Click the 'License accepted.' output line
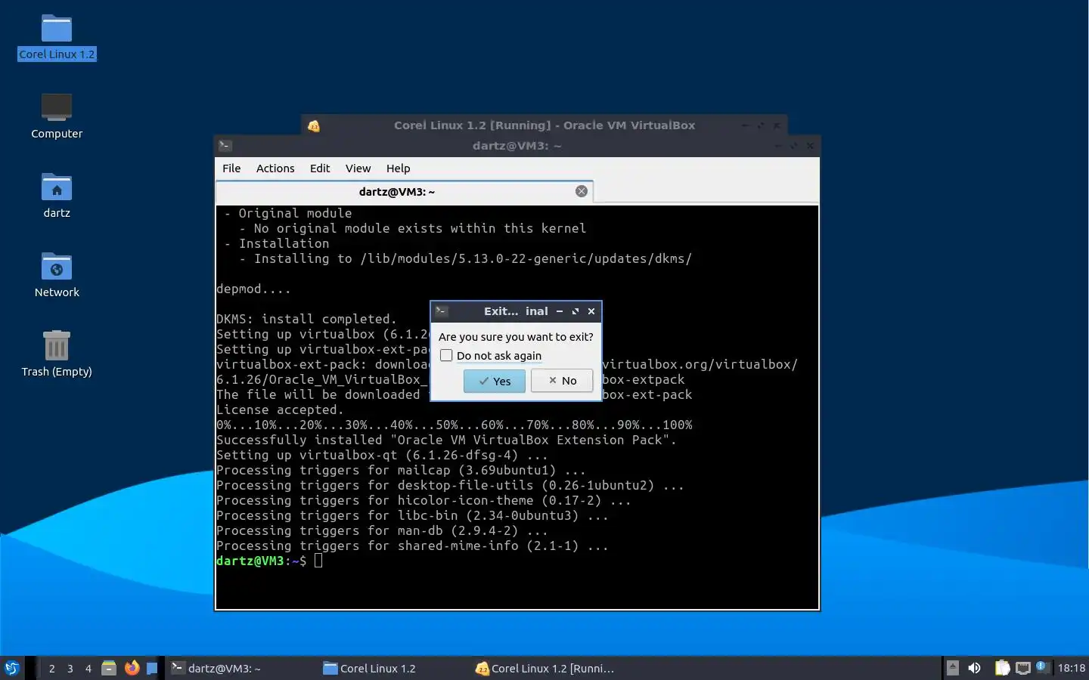This screenshot has width=1089, height=680. click(280, 410)
